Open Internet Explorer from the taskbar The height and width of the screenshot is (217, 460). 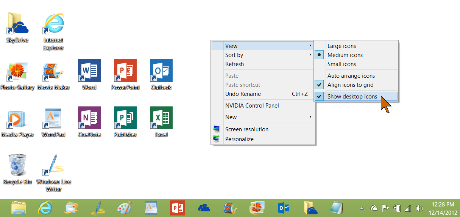point(45,208)
